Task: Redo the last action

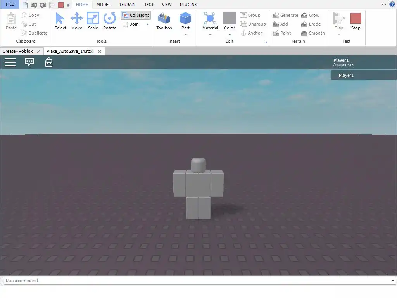Action: [43, 5]
